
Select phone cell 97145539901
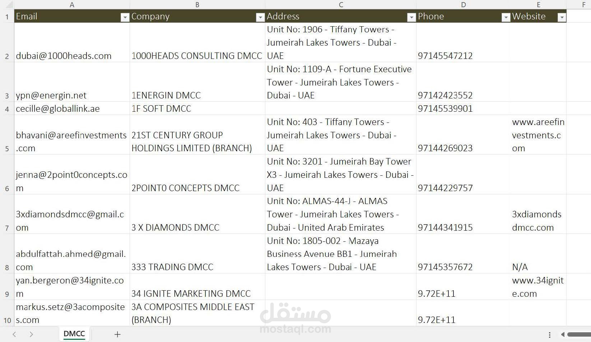(464, 108)
